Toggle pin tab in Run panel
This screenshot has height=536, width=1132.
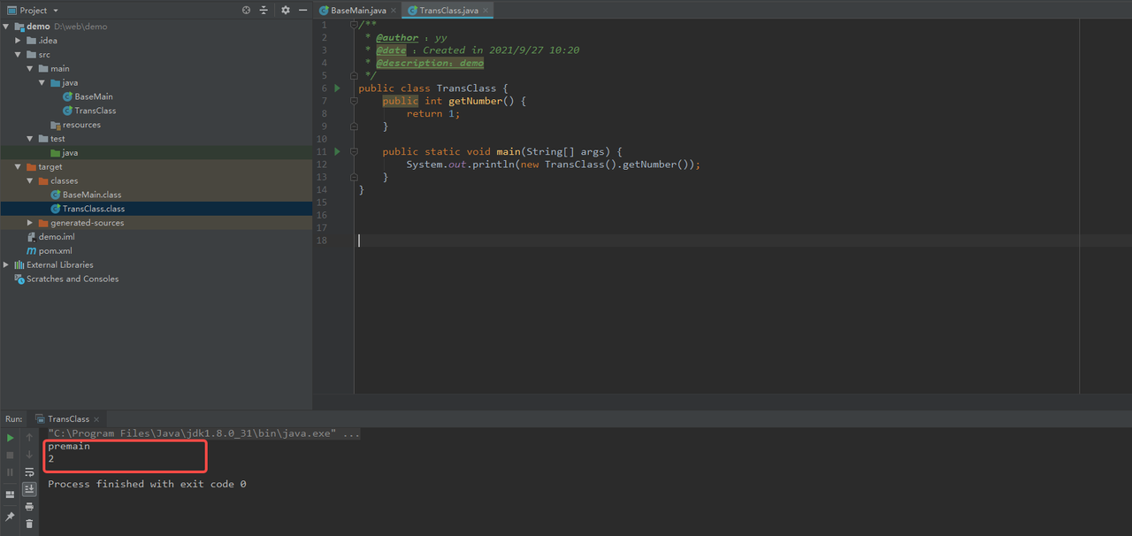pyautogui.click(x=11, y=516)
